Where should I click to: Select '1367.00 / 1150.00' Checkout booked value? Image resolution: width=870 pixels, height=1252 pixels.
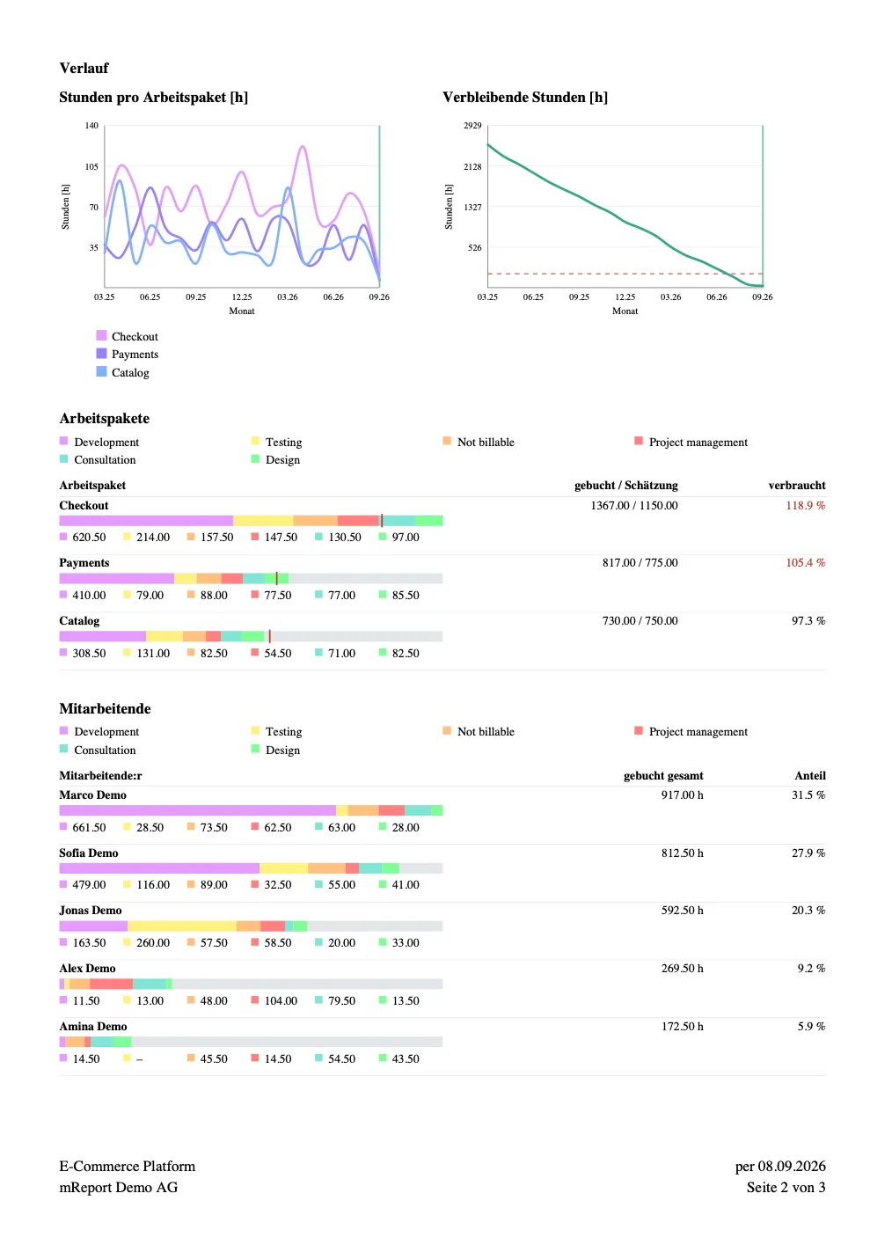[x=634, y=505]
